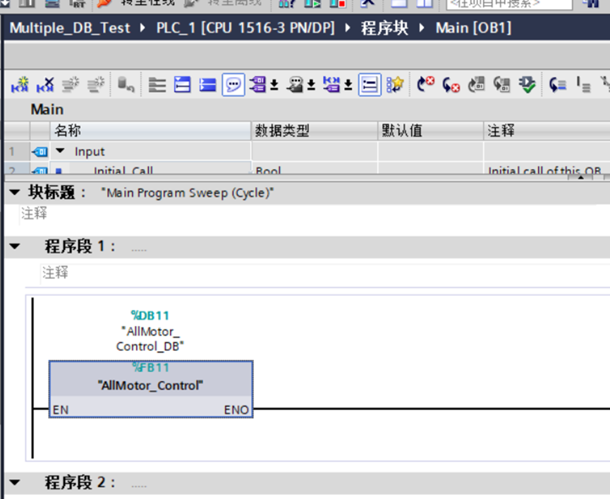The height and width of the screenshot is (499, 610).
Task: Open dropdown arrow beside purple operands icon
Action: 274,85
